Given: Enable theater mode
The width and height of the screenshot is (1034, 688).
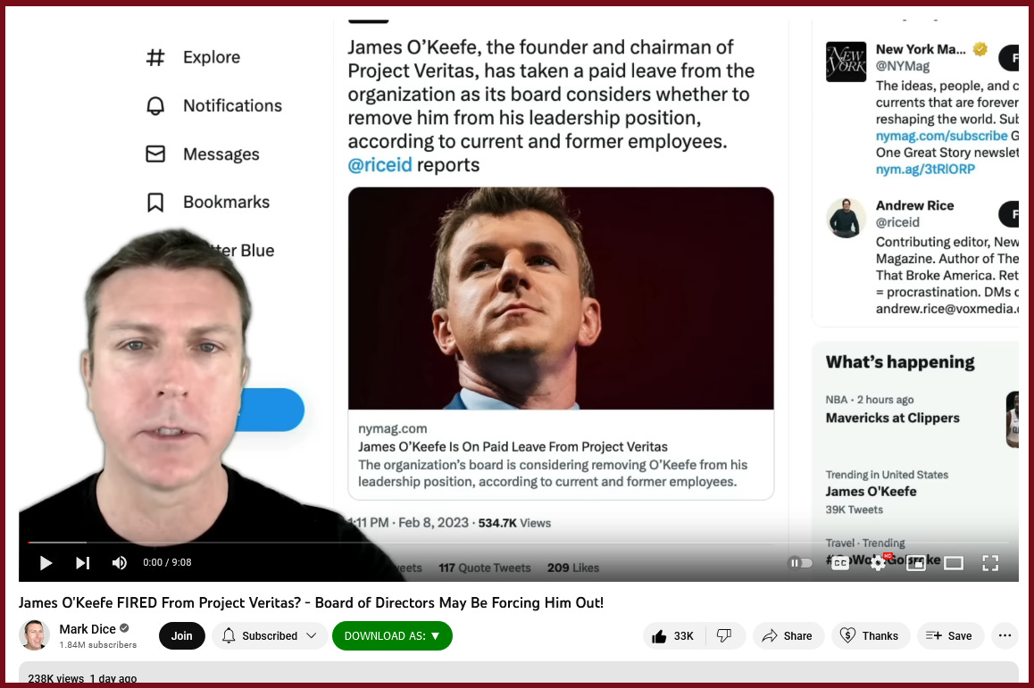Looking at the screenshot, I should pyautogui.click(x=954, y=563).
